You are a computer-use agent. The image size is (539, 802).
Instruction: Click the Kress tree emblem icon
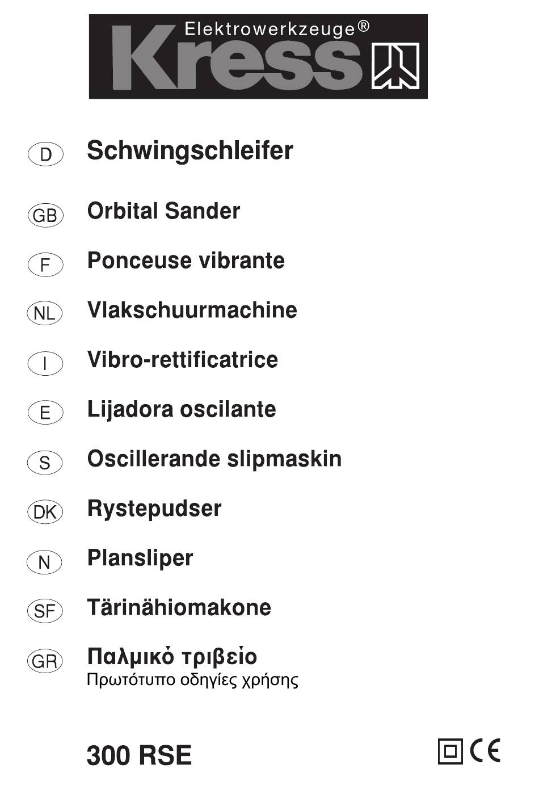[x=395, y=66]
